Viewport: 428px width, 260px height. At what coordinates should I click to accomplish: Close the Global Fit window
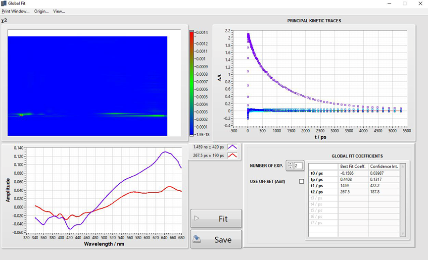(x=421, y=3)
